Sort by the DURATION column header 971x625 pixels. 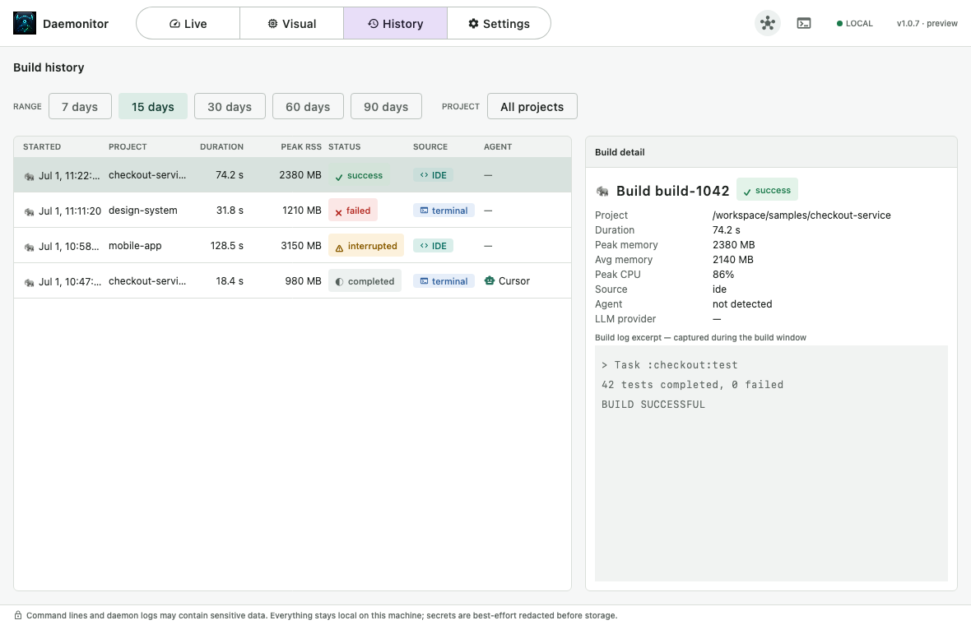[x=221, y=146]
